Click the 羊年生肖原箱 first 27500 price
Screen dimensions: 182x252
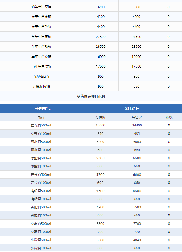click(x=101, y=37)
